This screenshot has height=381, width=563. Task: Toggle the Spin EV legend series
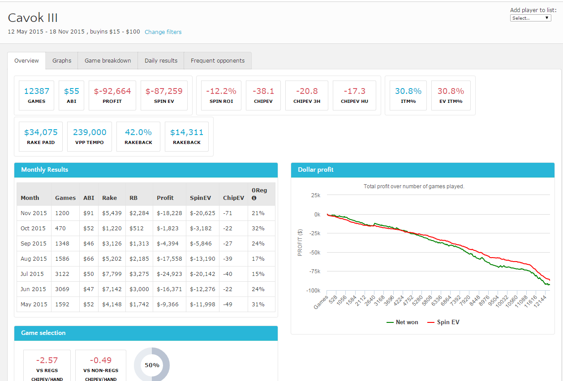(x=443, y=322)
